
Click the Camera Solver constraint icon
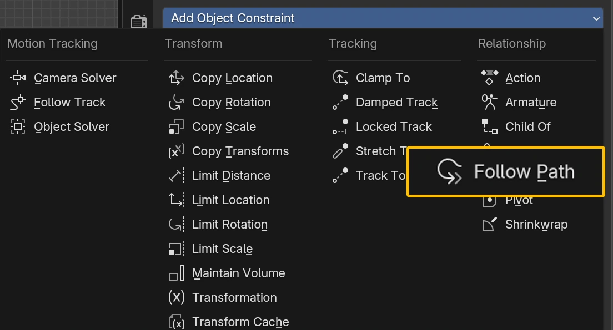[18, 78]
